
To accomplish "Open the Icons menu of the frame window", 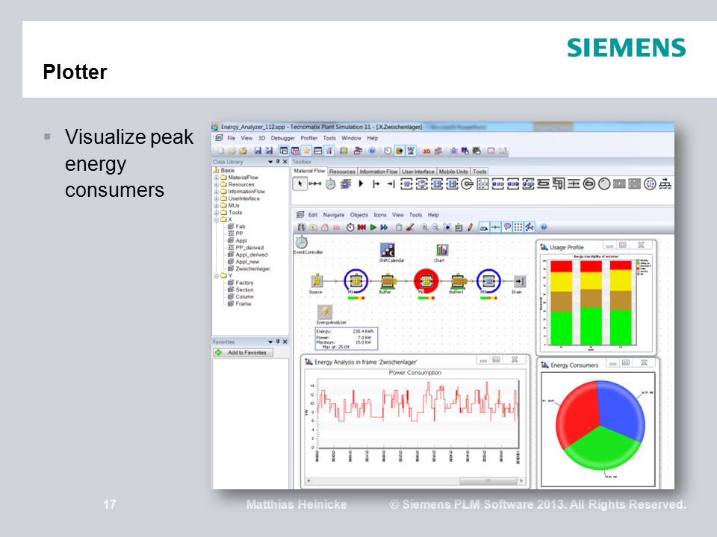I will (380, 215).
